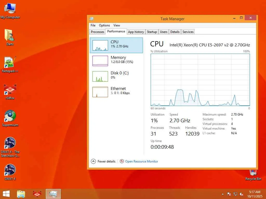The width and height of the screenshot is (266, 199).
Task: Open the View menu
Action: tap(117, 25)
